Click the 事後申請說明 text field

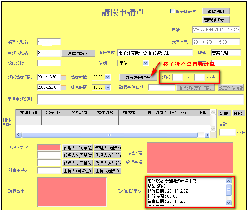(x=140, y=99)
